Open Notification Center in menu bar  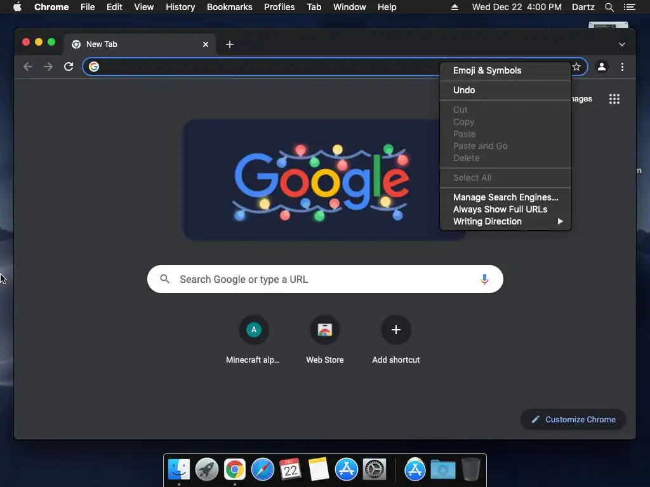pos(629,7)
